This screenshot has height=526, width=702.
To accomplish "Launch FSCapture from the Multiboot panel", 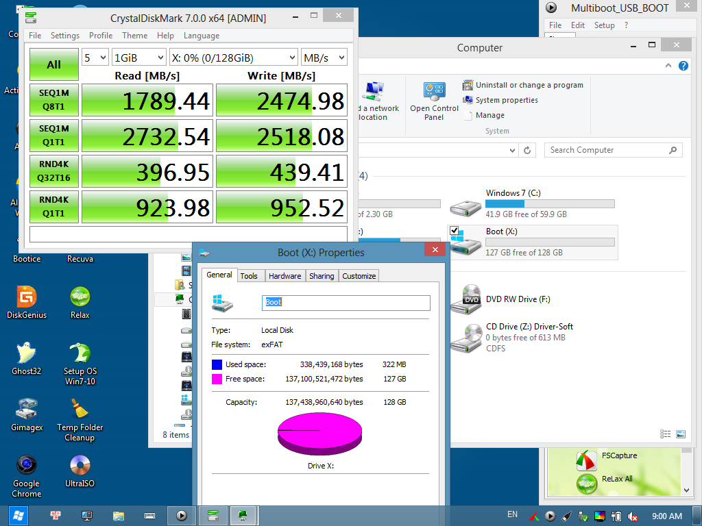I will point(607,460).
